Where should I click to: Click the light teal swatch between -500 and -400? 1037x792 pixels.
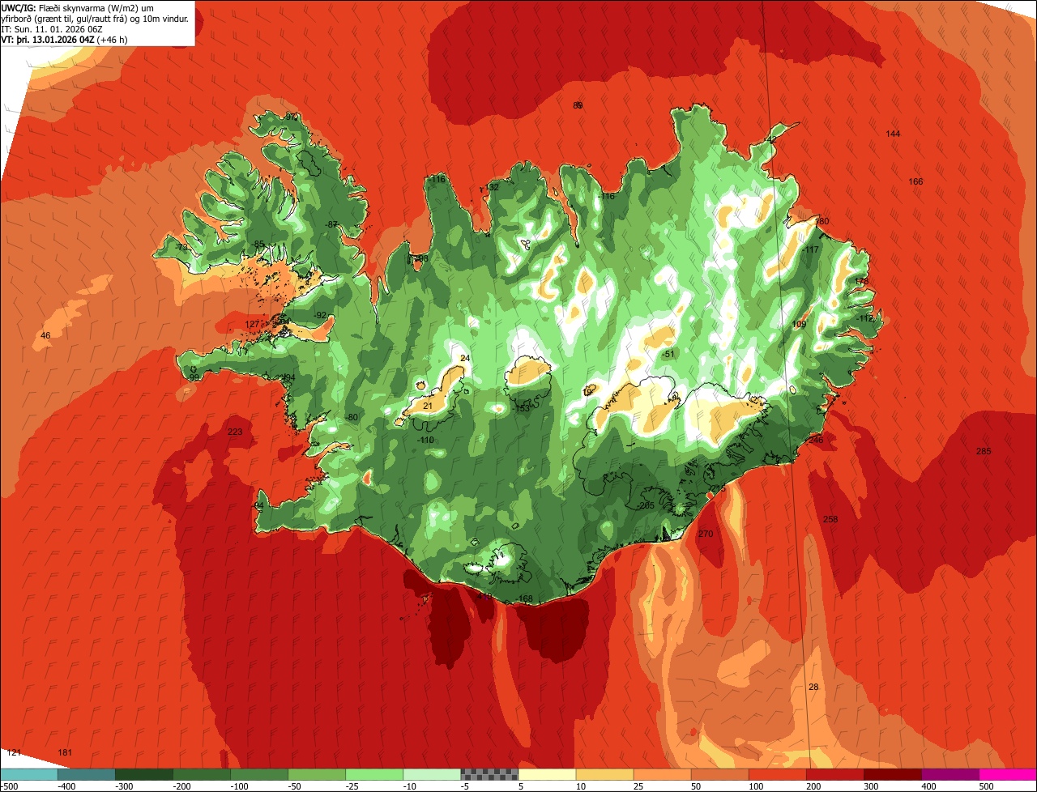(28, 774)
